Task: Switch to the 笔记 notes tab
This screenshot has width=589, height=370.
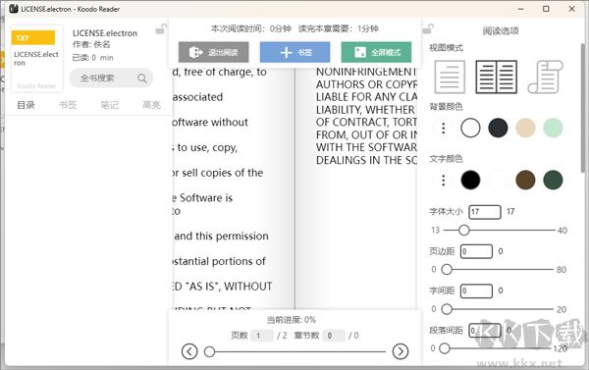Action: pos(109,105)
